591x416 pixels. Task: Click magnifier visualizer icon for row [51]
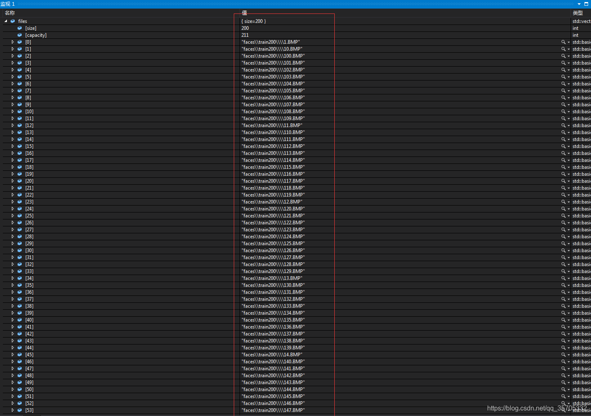(x=564, y=396)
